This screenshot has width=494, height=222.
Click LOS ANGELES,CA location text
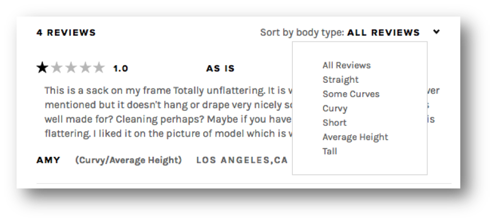[x=242, y=160]
